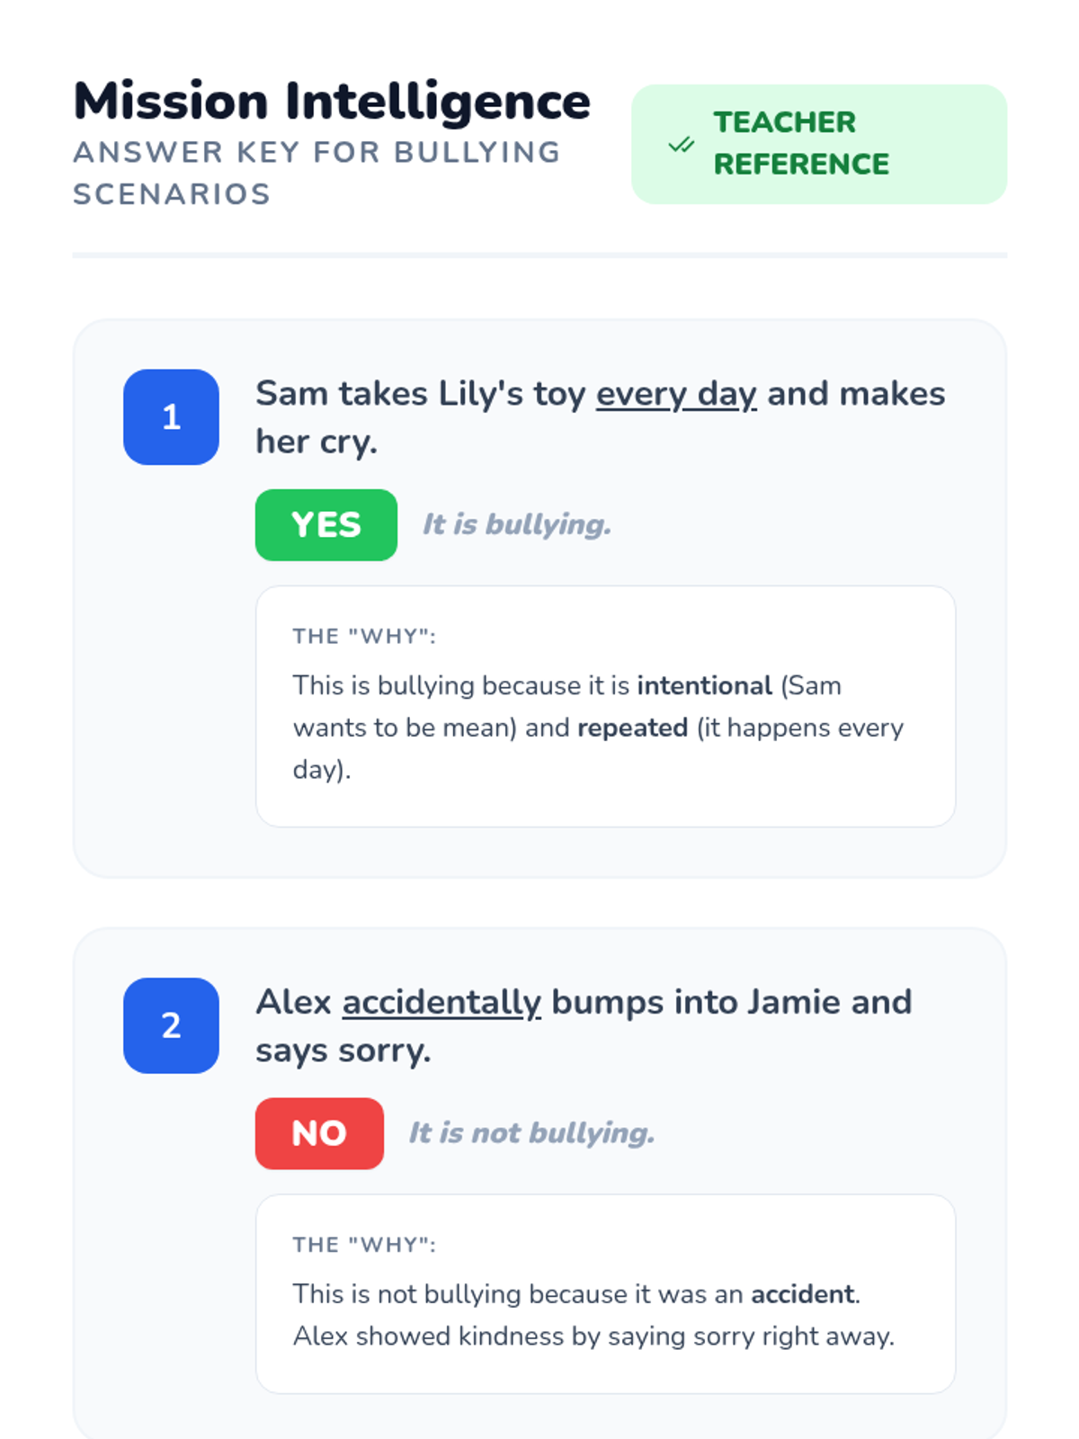The width and height of the screenshot is (1079, 1439).
Task: Click the bold word "accident" in explanation
Action: point(803,1294)
